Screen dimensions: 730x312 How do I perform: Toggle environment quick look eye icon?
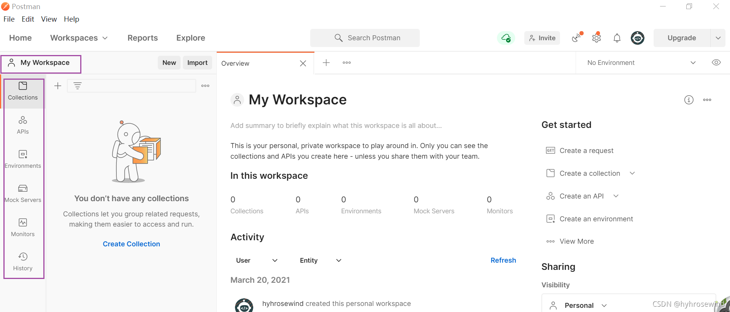pyautogui.click(x=716, y=63)
